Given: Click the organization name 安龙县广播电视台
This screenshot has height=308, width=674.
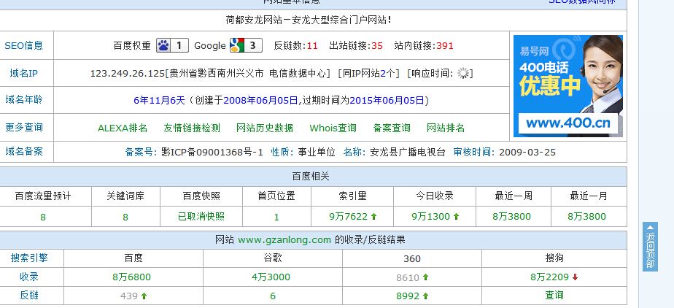Looking at the screenshot, I should point(408,153).
